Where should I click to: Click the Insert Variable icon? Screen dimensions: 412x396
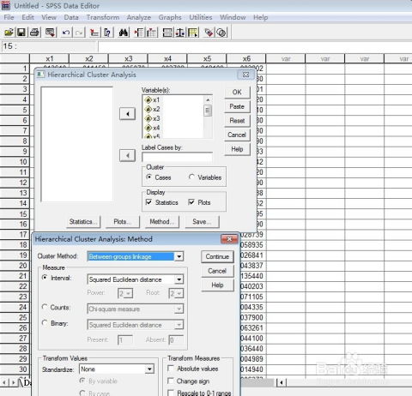(152, 33)
